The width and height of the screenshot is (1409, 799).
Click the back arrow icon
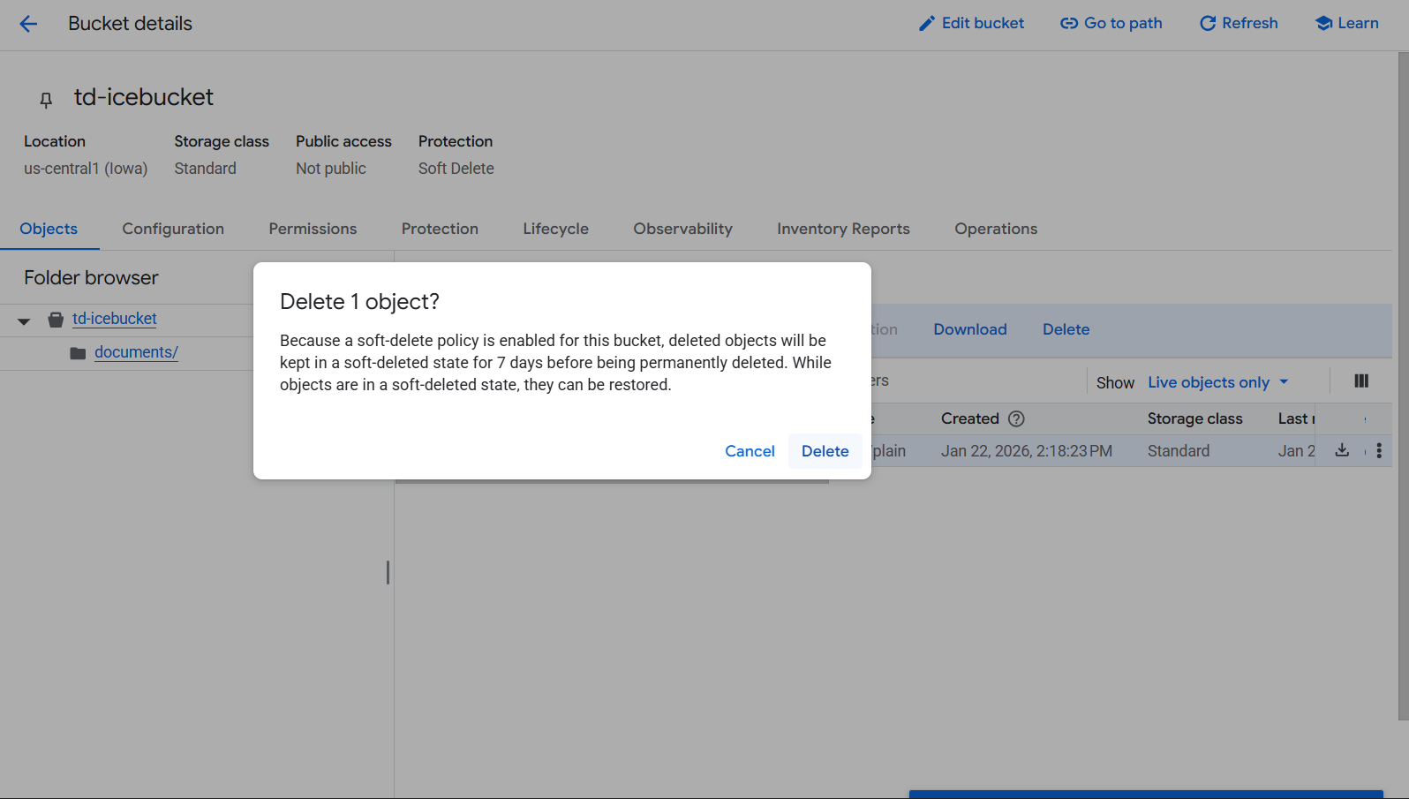[x=28, y=24]
